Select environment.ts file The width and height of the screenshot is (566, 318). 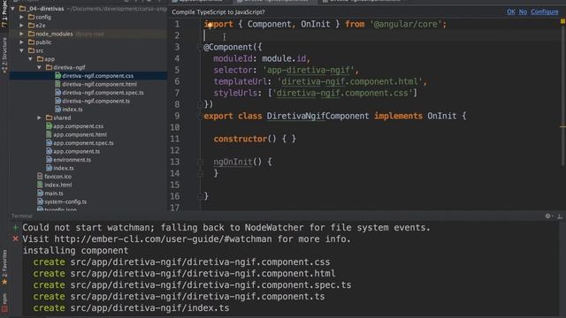tap(72, 160)
